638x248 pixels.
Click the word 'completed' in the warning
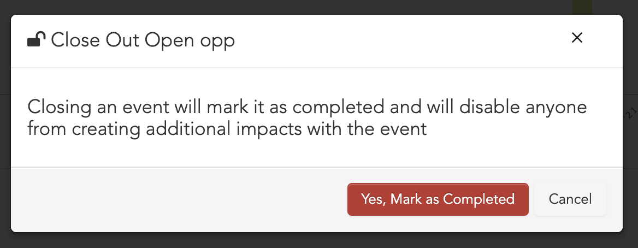[338, 107]
